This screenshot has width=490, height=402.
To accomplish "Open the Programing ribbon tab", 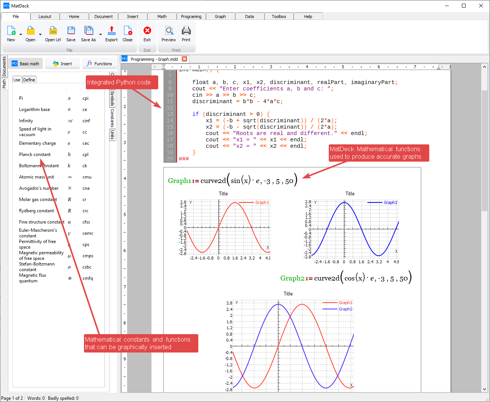I will (191, 16).
